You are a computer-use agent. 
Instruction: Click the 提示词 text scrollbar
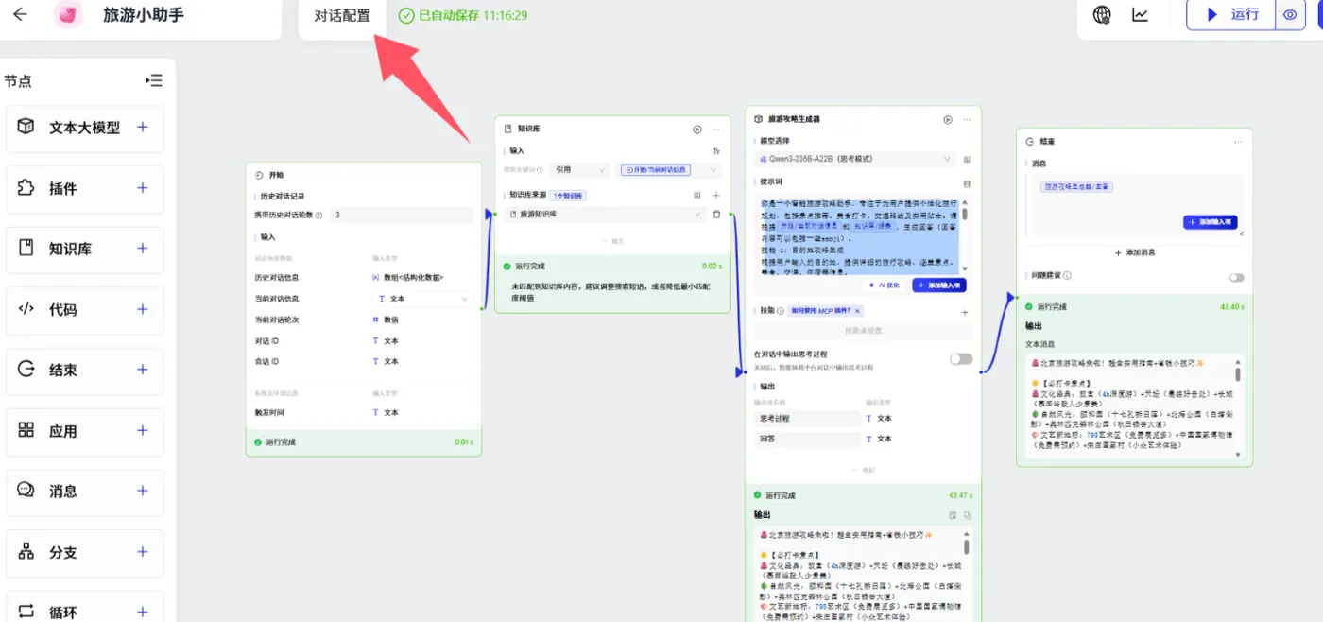(x=964, y=214)
